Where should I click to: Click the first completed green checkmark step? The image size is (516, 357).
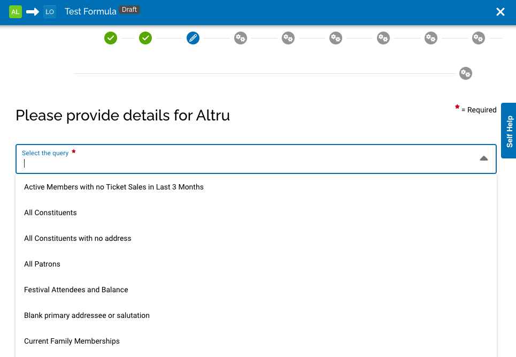(x=111, y=38)
